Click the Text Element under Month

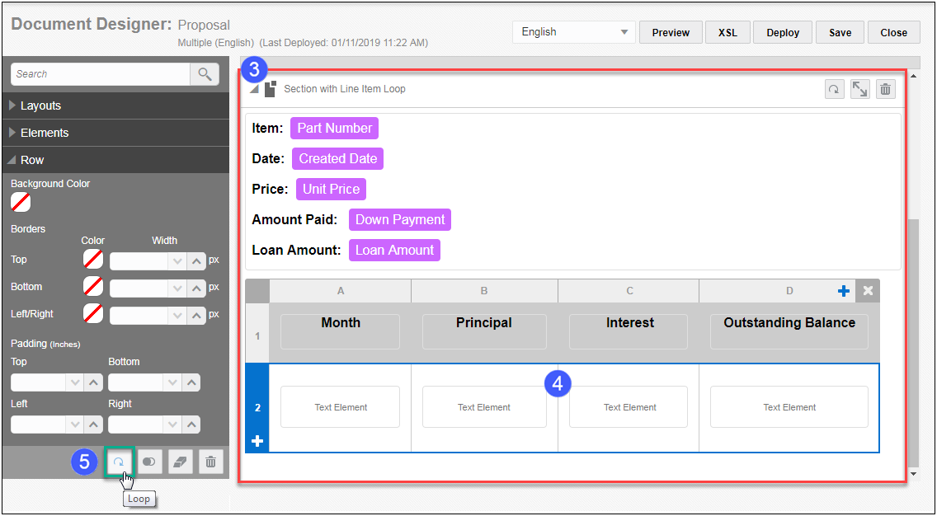[x=340, y=406]
